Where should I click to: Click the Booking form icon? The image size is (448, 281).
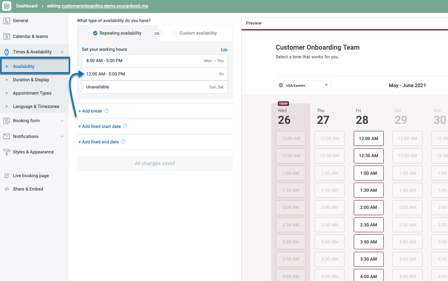pos(7,121)
